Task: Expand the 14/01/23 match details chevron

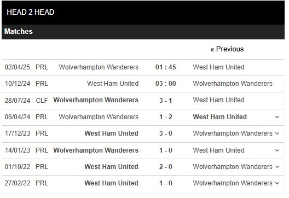Action: 277,150
